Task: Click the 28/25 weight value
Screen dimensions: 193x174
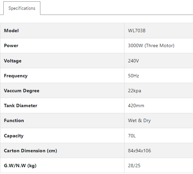Action: click(134, 166)
